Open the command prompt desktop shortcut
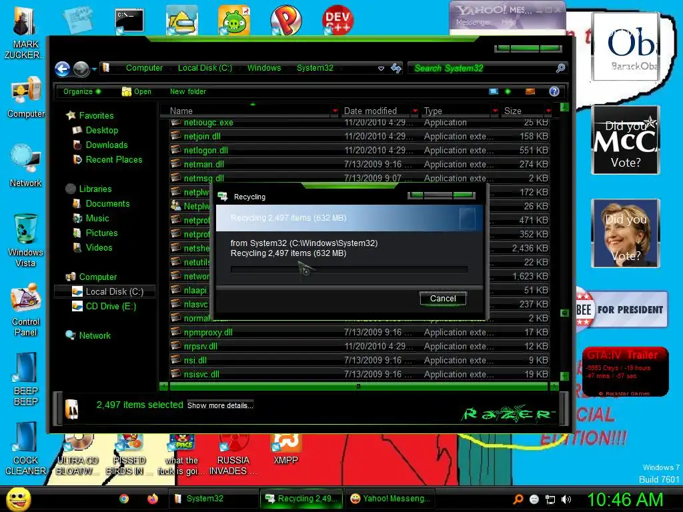 pyautogui.click(x=129, y=21)
